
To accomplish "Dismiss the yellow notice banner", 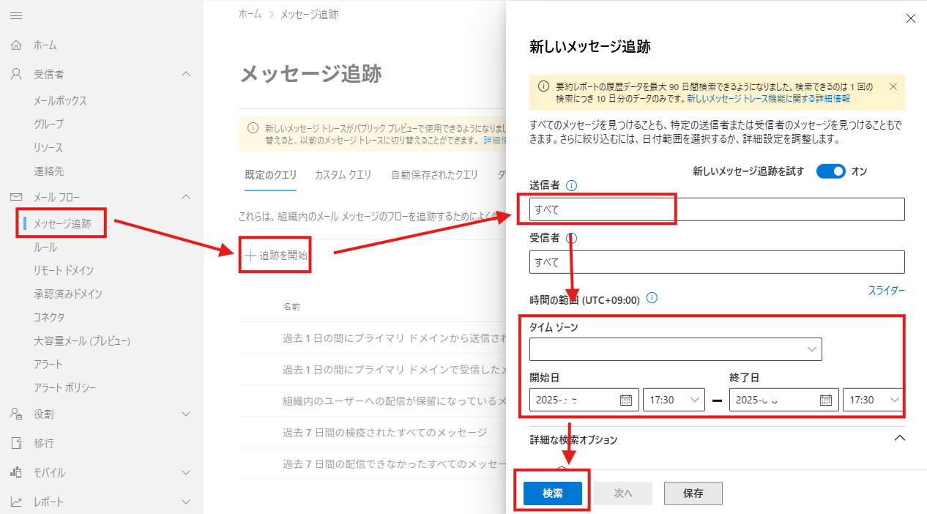I will [x=893, y=86].
